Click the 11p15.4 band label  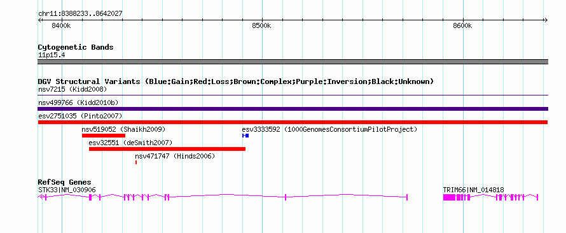52,55
